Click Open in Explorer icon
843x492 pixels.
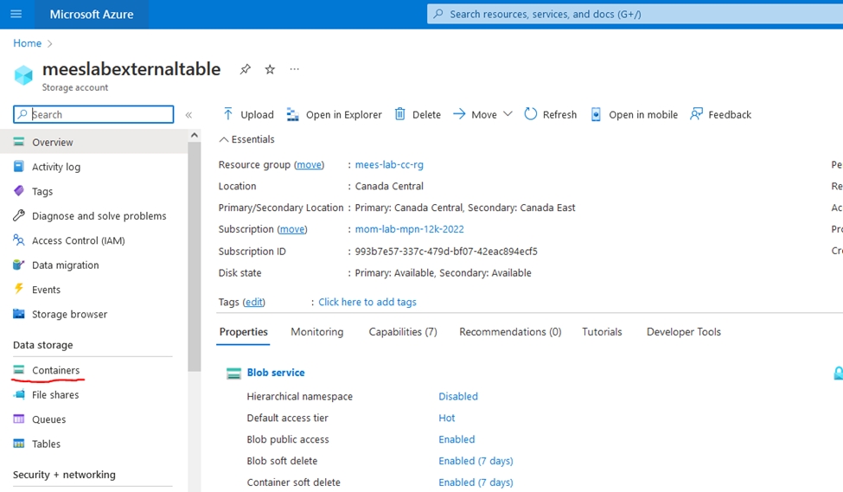[293, 114]
